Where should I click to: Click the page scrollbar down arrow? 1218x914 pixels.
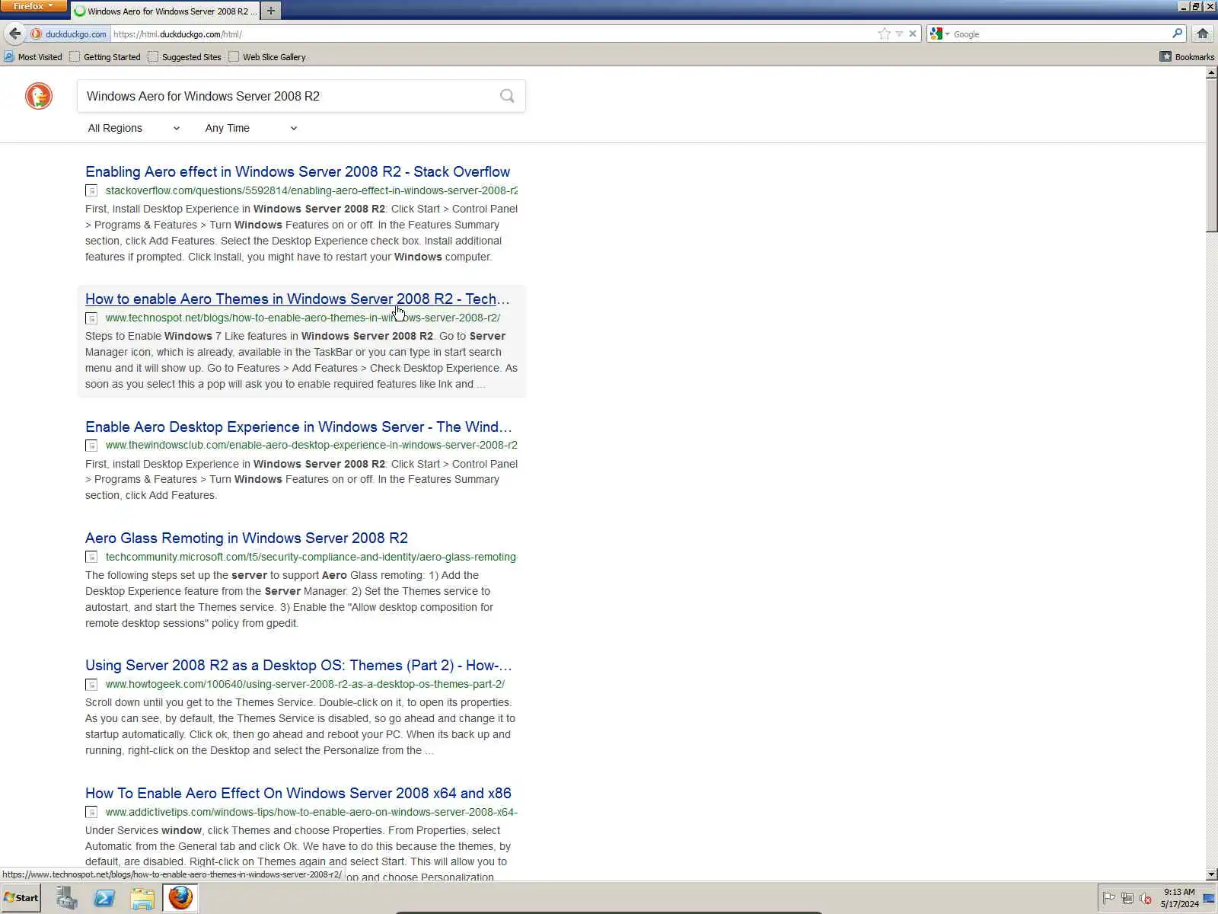(x=1211, y=874)
